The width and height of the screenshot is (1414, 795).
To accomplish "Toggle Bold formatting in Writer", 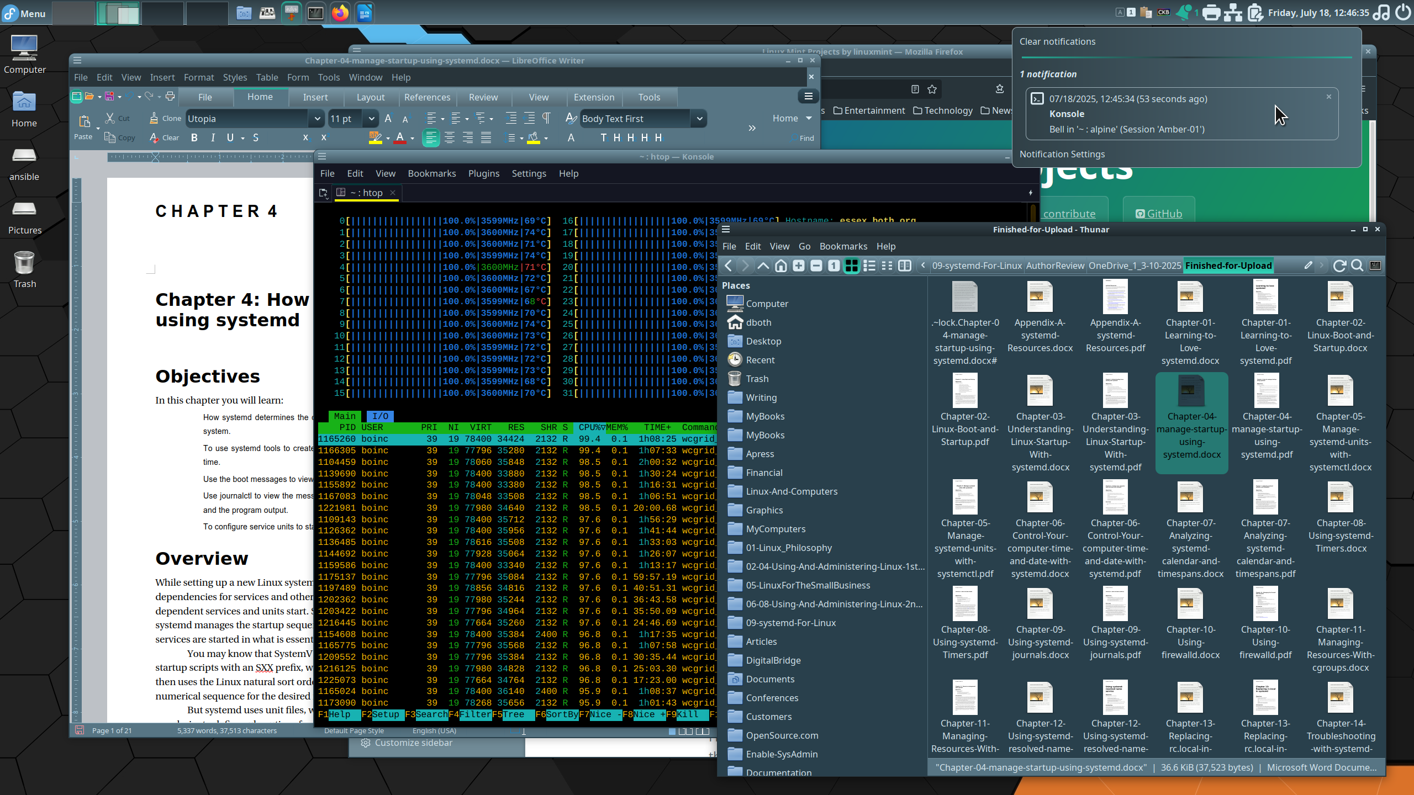I will point(194,137).
